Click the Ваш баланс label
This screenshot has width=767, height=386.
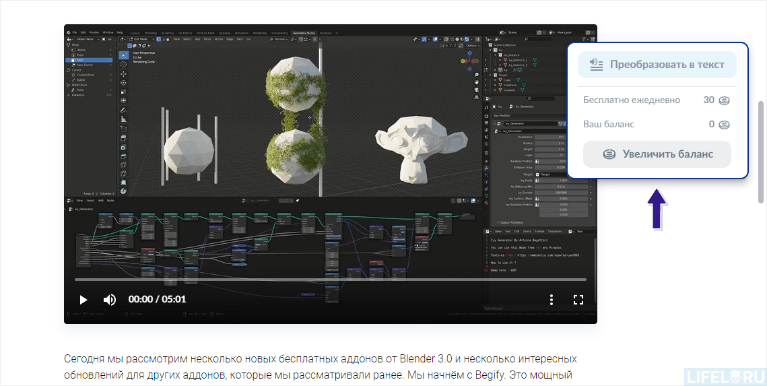[x=609, y=124]
